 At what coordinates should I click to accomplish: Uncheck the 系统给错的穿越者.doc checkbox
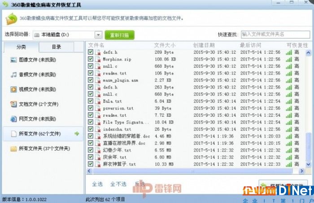[91, 136]
